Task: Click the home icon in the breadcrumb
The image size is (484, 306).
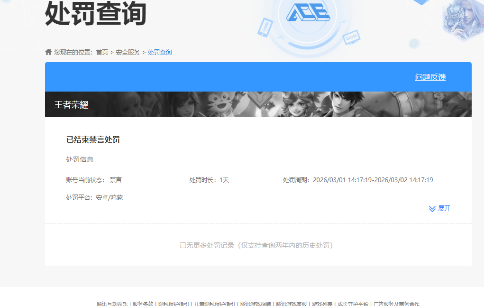Action: [48, 52]
